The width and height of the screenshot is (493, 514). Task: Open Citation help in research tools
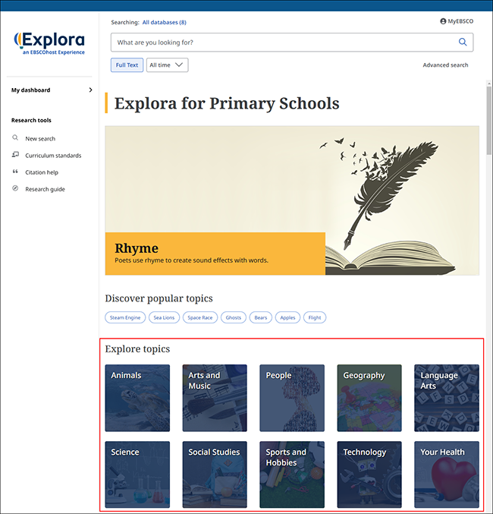[x=42, y=172]
